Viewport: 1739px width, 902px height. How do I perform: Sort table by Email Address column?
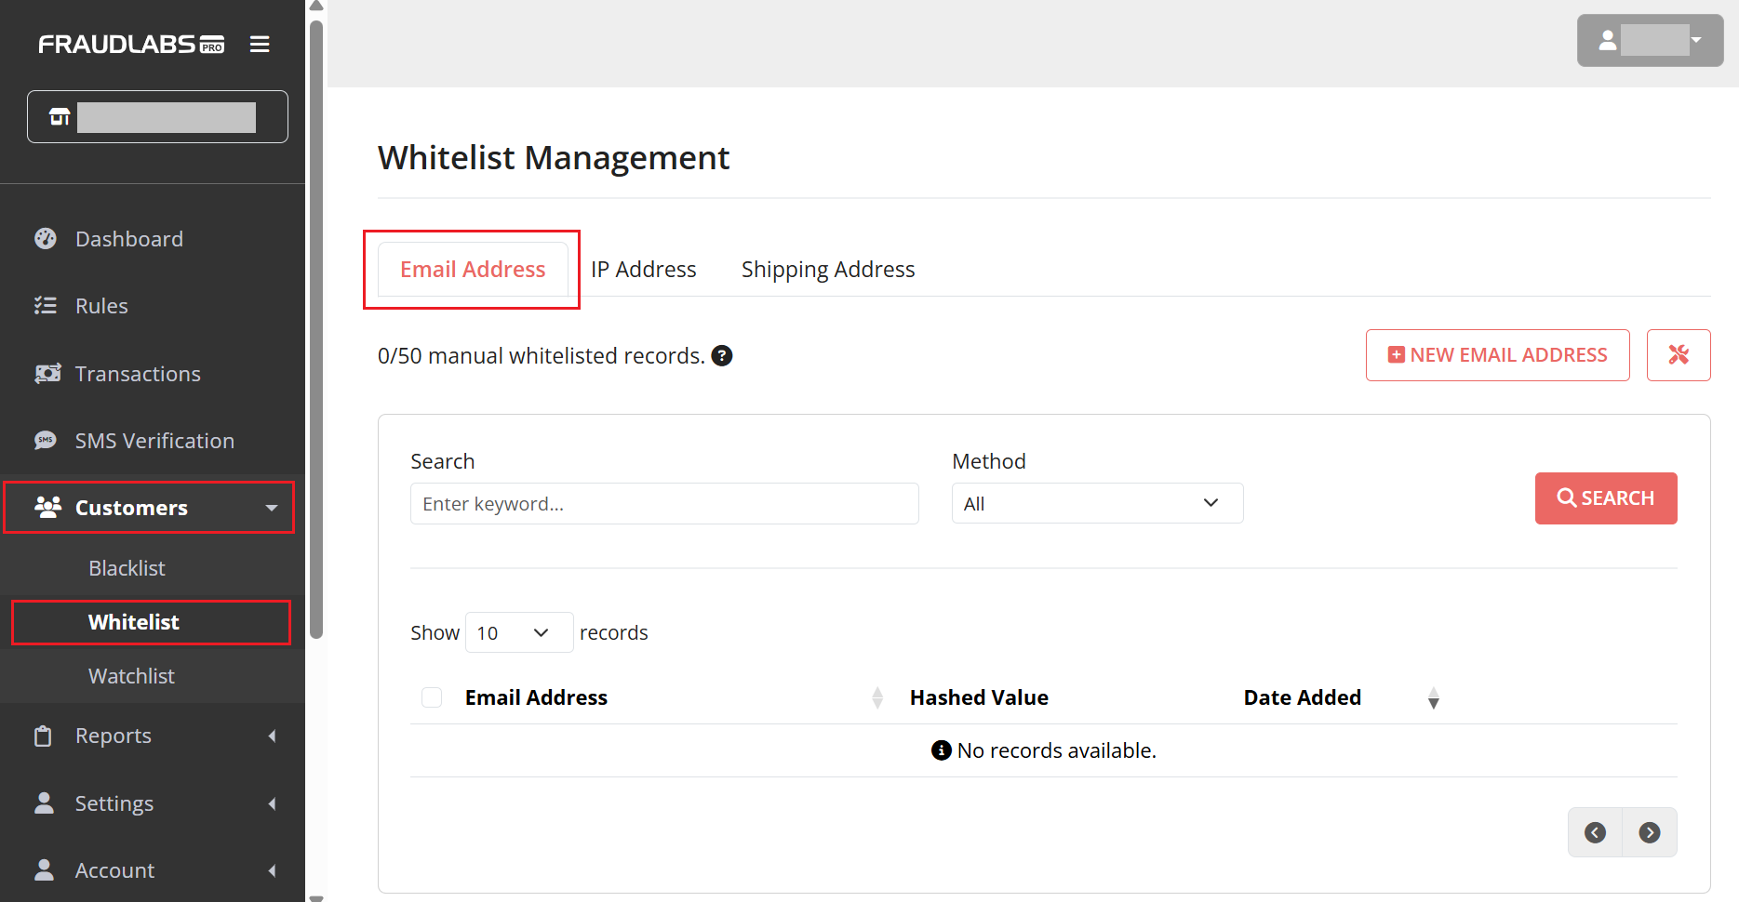coord(876,697)
